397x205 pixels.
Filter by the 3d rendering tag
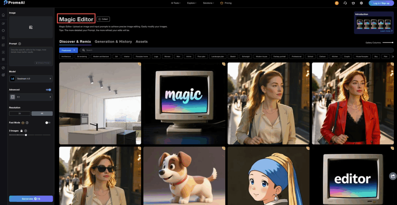[82, 57]
